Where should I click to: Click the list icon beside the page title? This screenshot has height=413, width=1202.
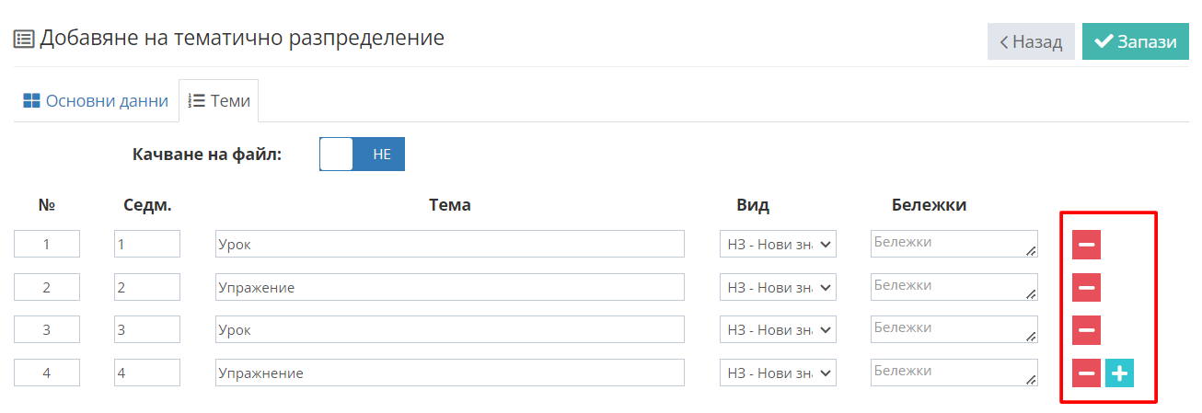tap(24, 39)
